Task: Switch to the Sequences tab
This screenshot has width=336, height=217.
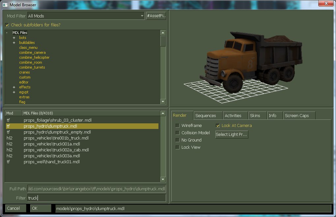Action: pyautogui.click(x=208, y=115)
